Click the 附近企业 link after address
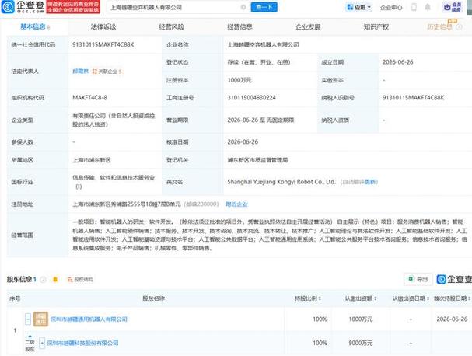Screen dimensions: 472x356 click(236, 204)
